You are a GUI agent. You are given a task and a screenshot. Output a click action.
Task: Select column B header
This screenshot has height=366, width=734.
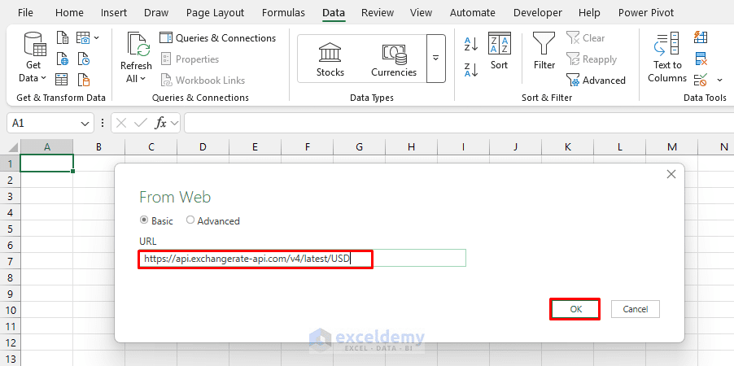click(x=98, y=147)
